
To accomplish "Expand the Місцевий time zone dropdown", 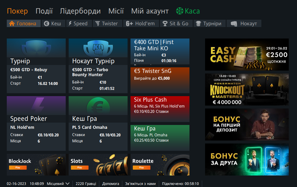I will [67, 184].
